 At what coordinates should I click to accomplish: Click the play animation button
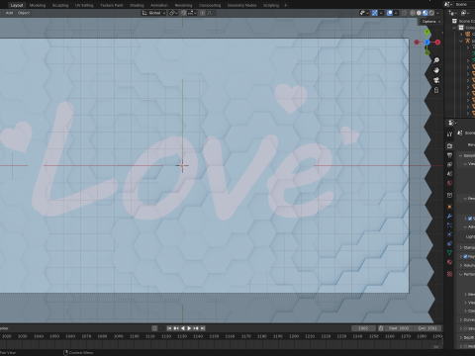pos(189,328)
